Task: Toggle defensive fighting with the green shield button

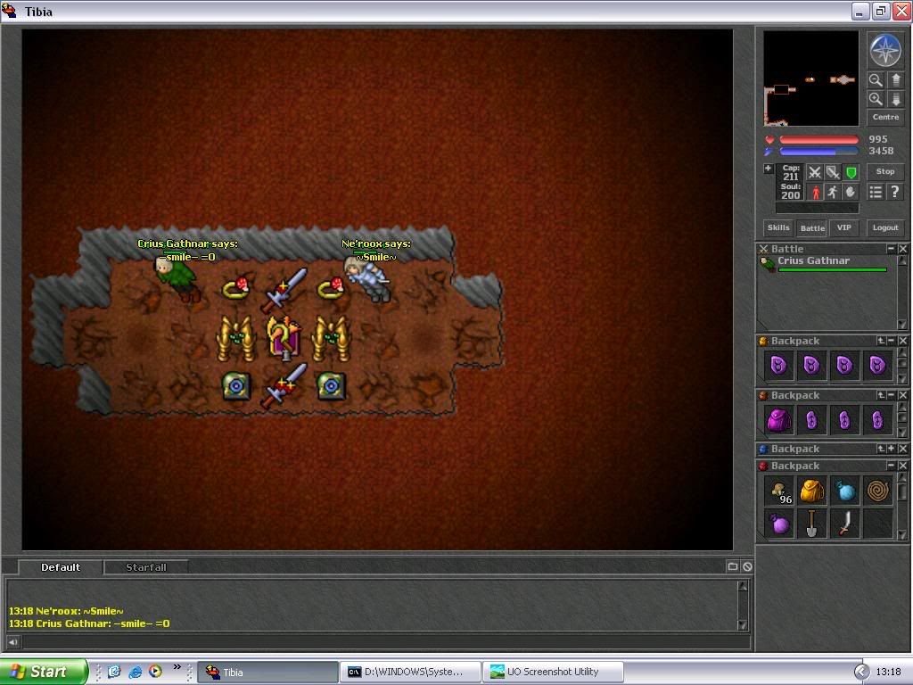Action: pyautogui.click(x=851, y=172)
